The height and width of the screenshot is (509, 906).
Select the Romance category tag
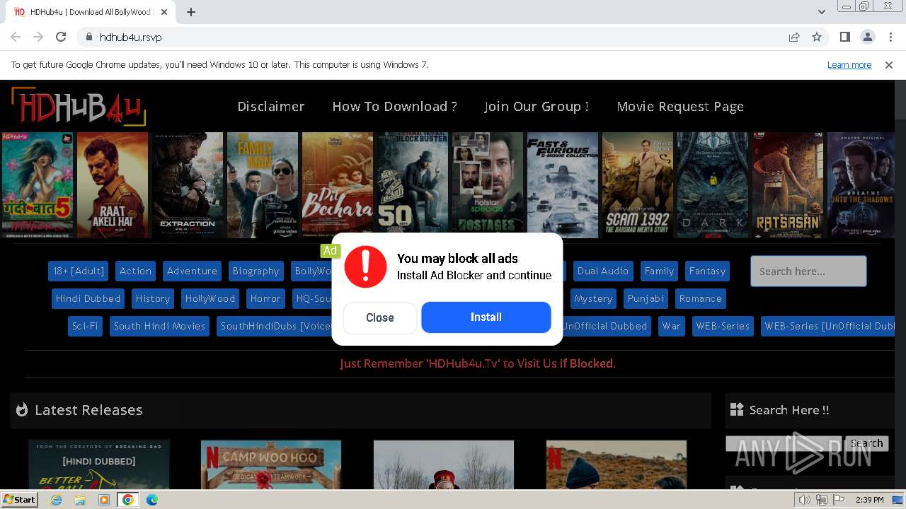pos(701,298)
